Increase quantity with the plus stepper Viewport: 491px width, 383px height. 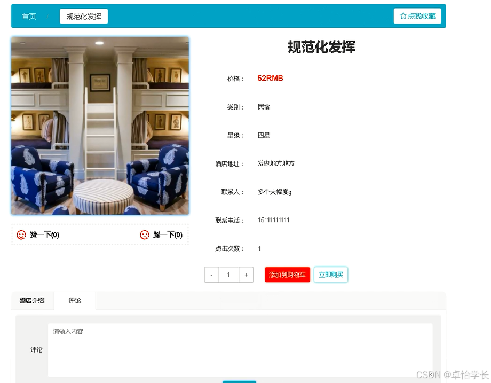[x=246, y=275]
